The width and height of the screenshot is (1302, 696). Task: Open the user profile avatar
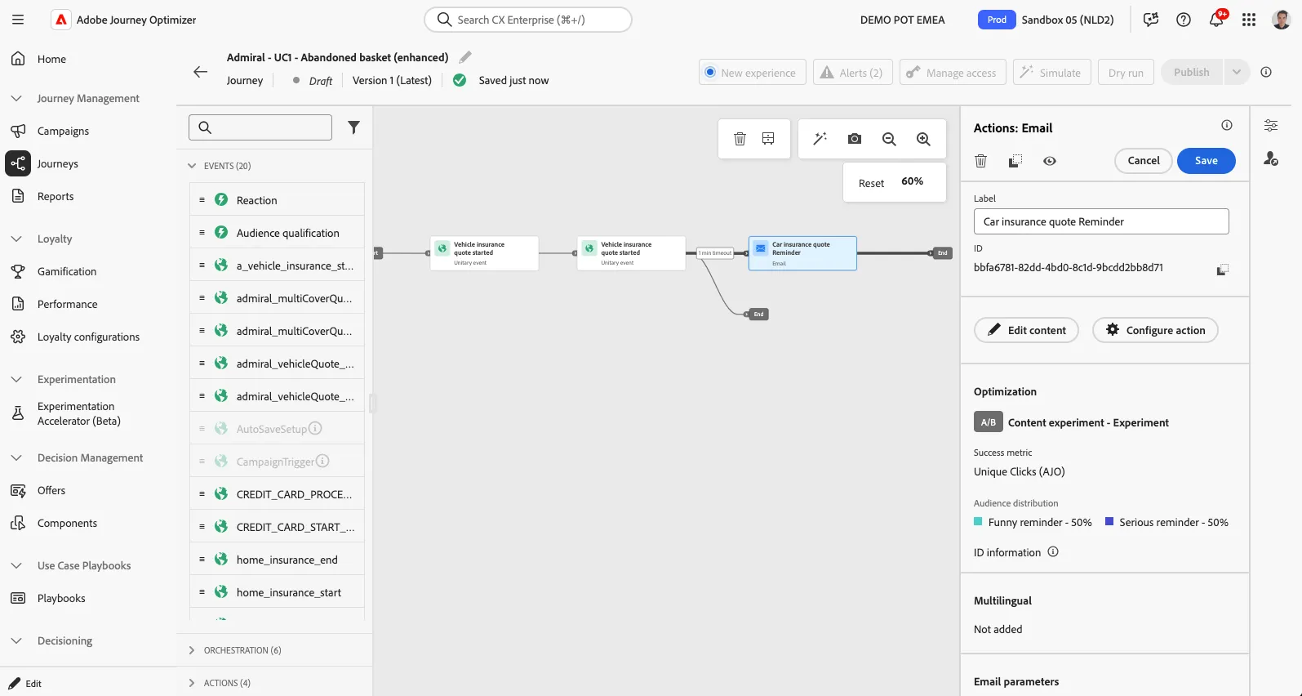pyautogui.click(x=1282, y=20)
